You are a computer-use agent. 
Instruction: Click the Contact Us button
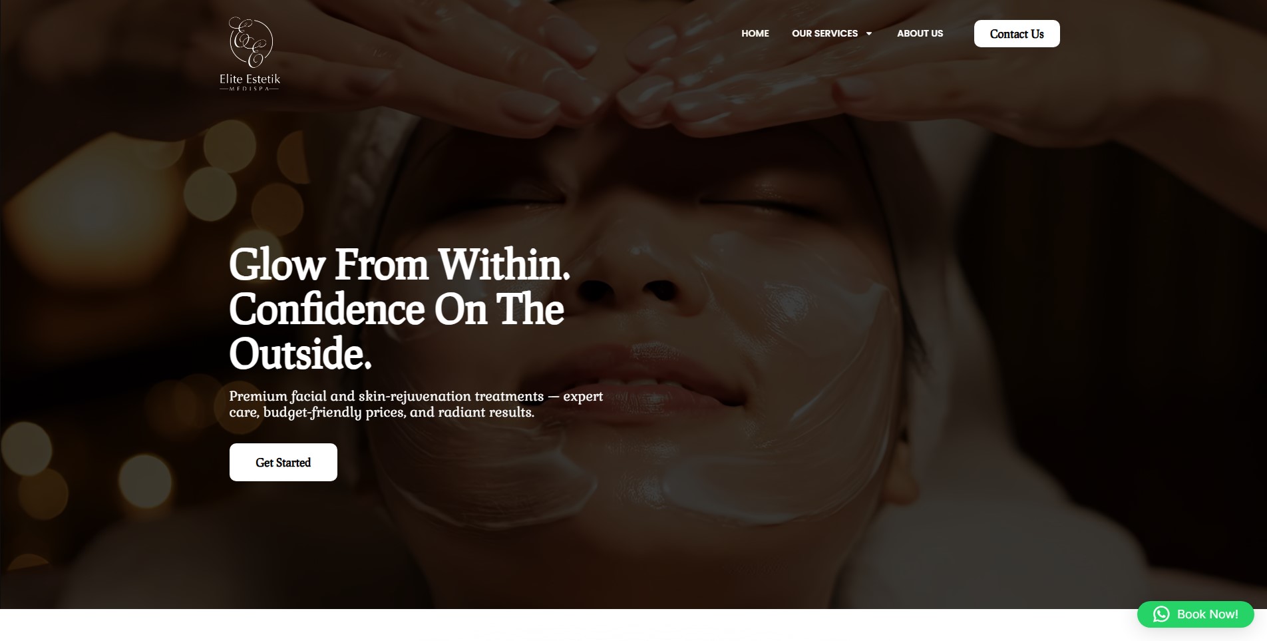coord(1016,34)
